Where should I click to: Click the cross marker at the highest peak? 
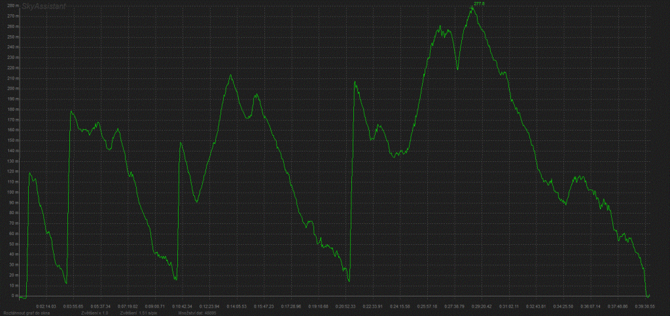(x=472, y=8)
